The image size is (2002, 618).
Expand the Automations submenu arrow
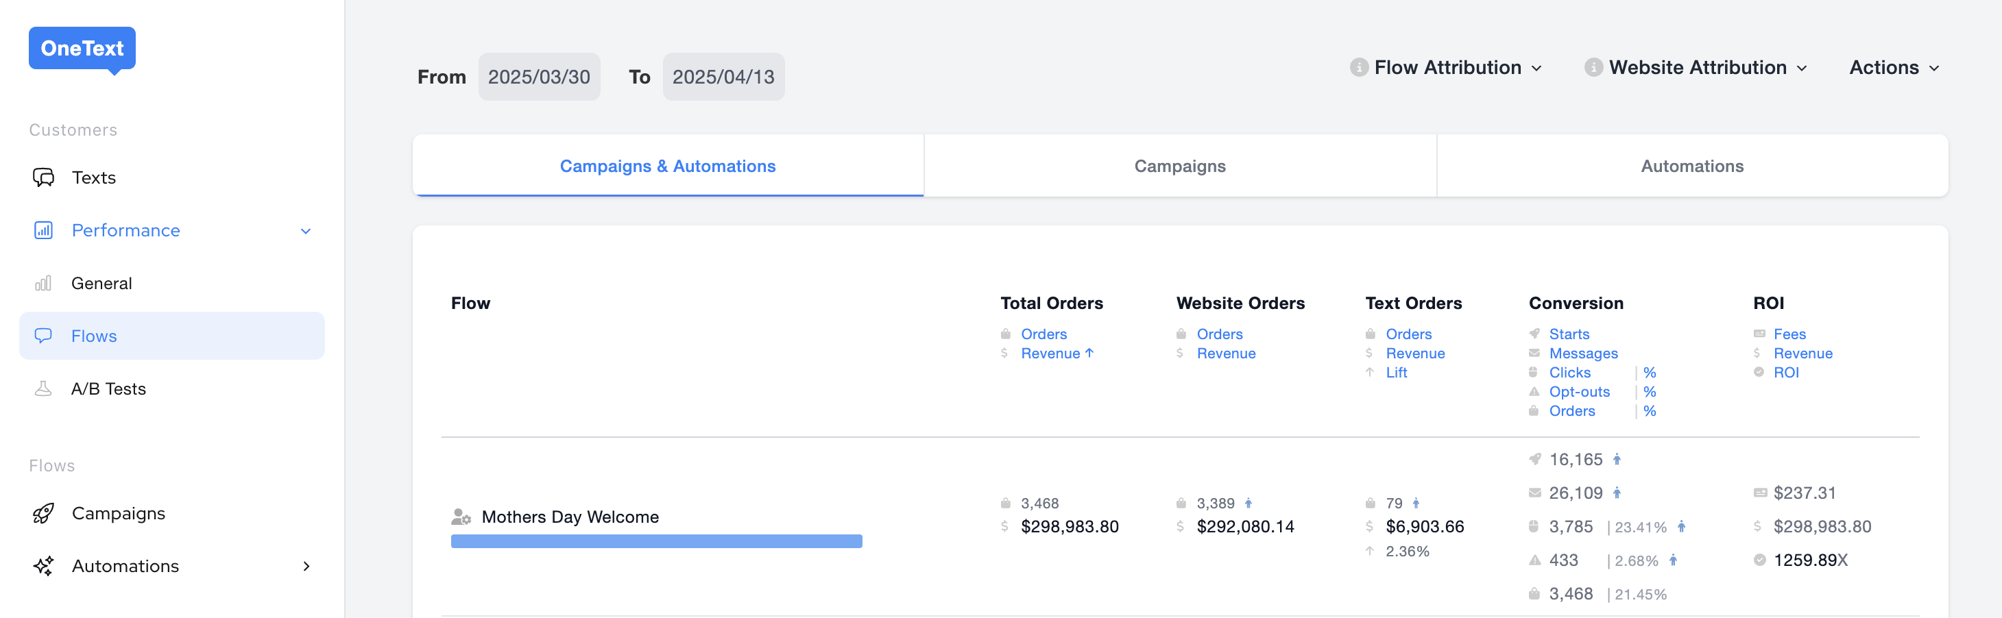(306, 566)
